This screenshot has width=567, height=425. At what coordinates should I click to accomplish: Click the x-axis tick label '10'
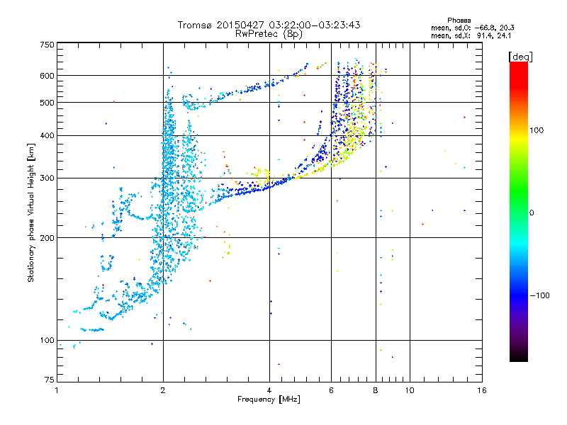[410, 390]
